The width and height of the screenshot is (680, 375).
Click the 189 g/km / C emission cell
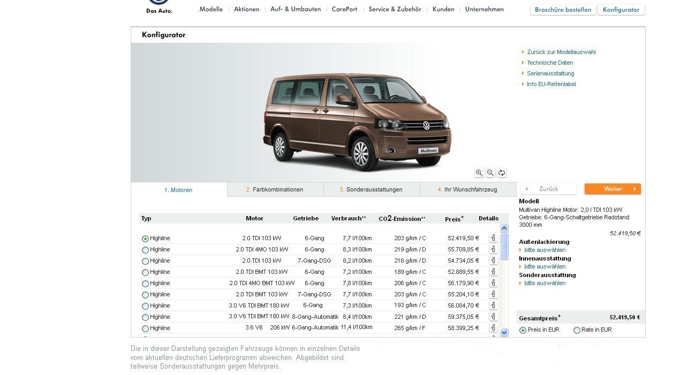[x=410, y=272]
